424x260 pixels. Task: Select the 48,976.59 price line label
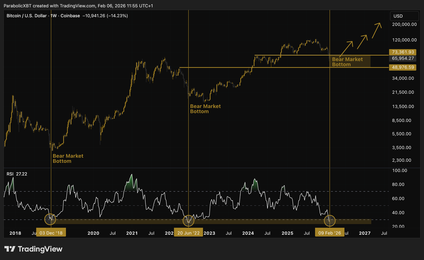pyautogui.click(x=402, y=67)
